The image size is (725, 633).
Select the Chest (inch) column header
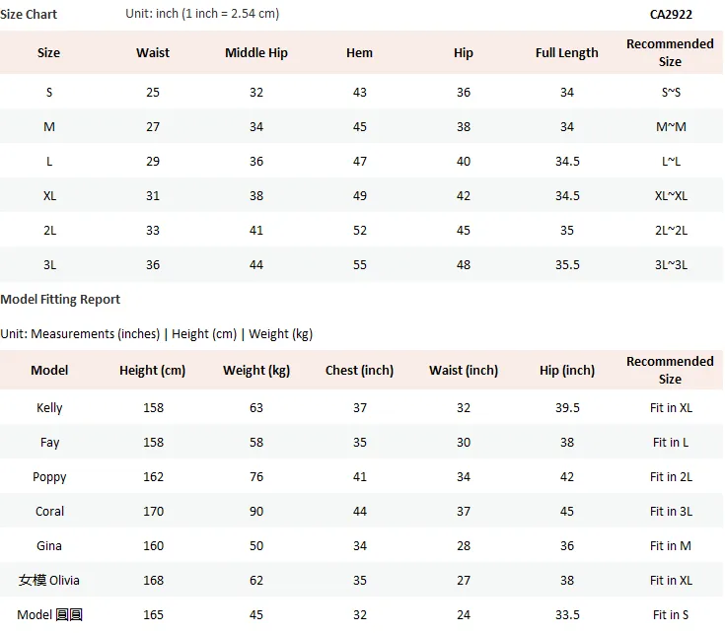pyautogui.click(x=359, y=370)
